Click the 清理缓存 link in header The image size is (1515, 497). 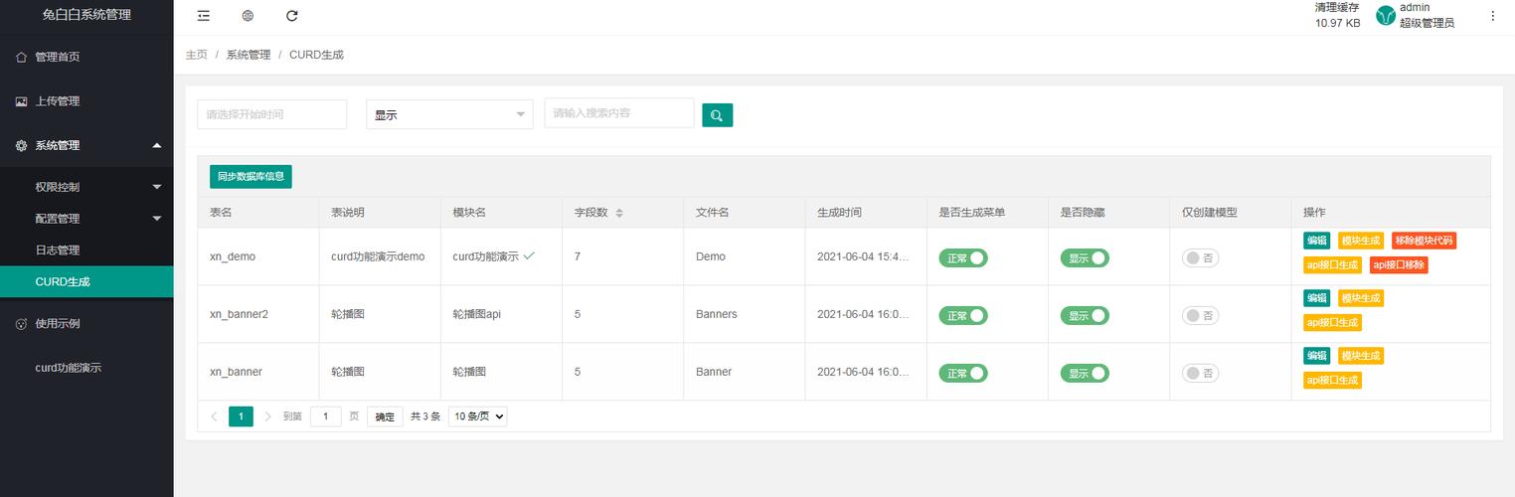1337,7
